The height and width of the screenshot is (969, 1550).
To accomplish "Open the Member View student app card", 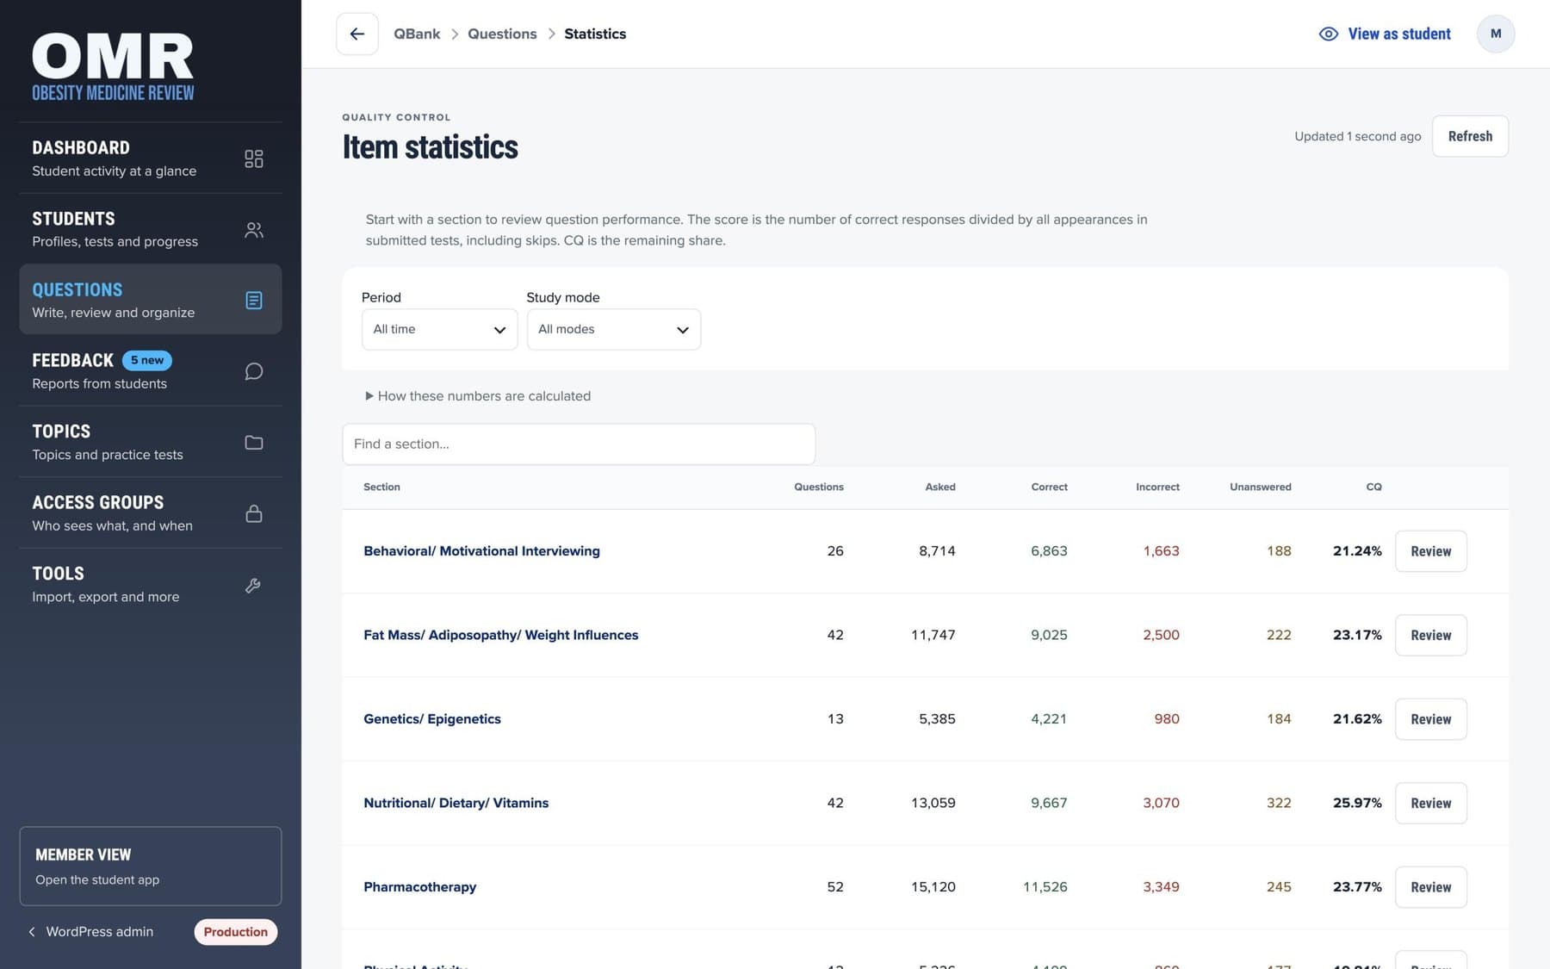I will tap(151, 866).
